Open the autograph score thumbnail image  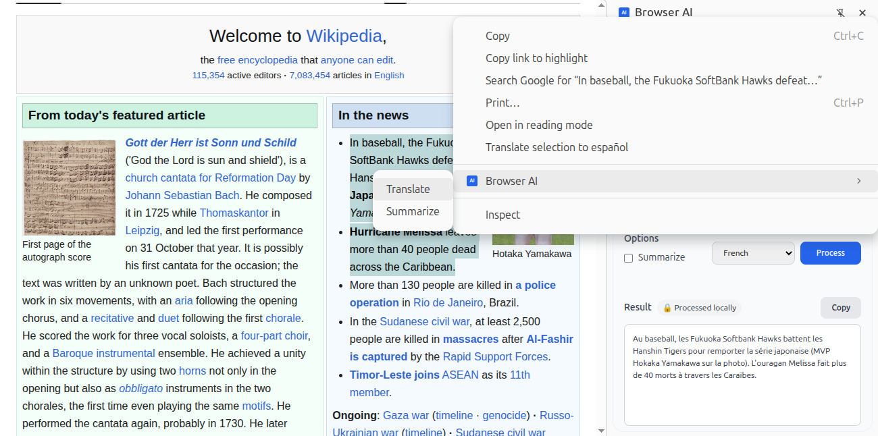point(69,188)
